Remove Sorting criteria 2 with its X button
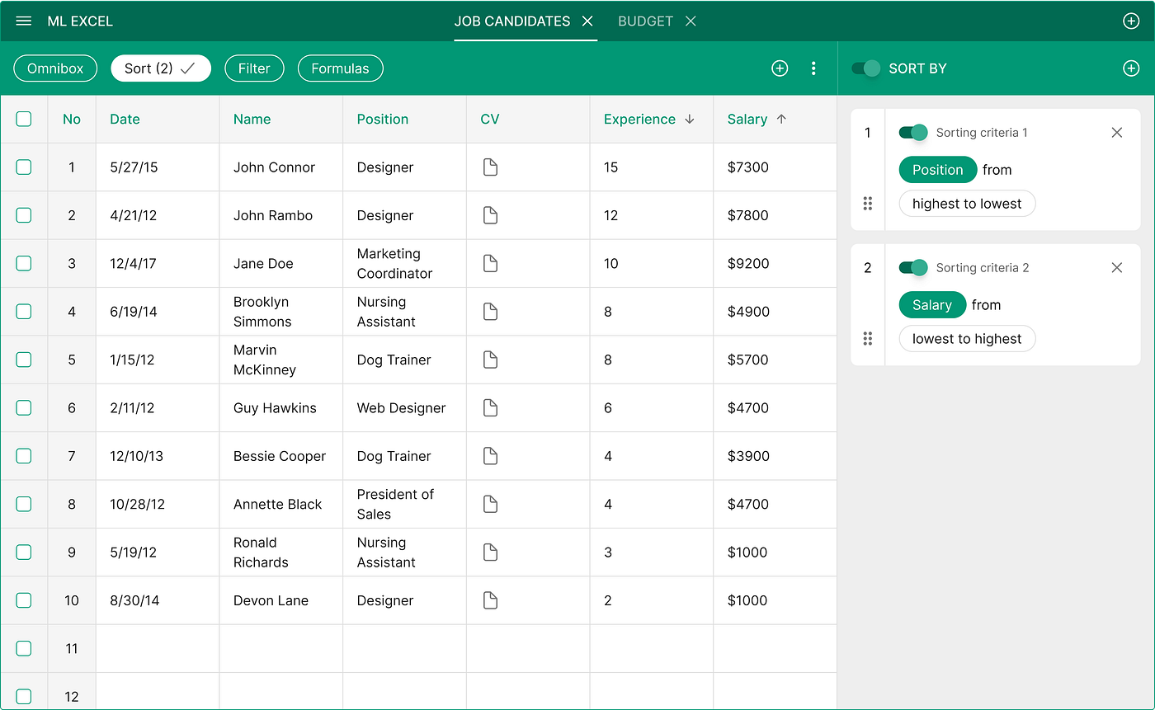This screenshot has height=710, width=1155. pos(1117,267)
